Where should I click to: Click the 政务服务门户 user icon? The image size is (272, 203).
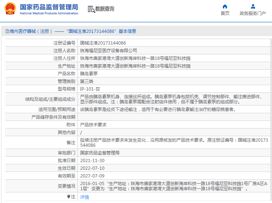253,7
